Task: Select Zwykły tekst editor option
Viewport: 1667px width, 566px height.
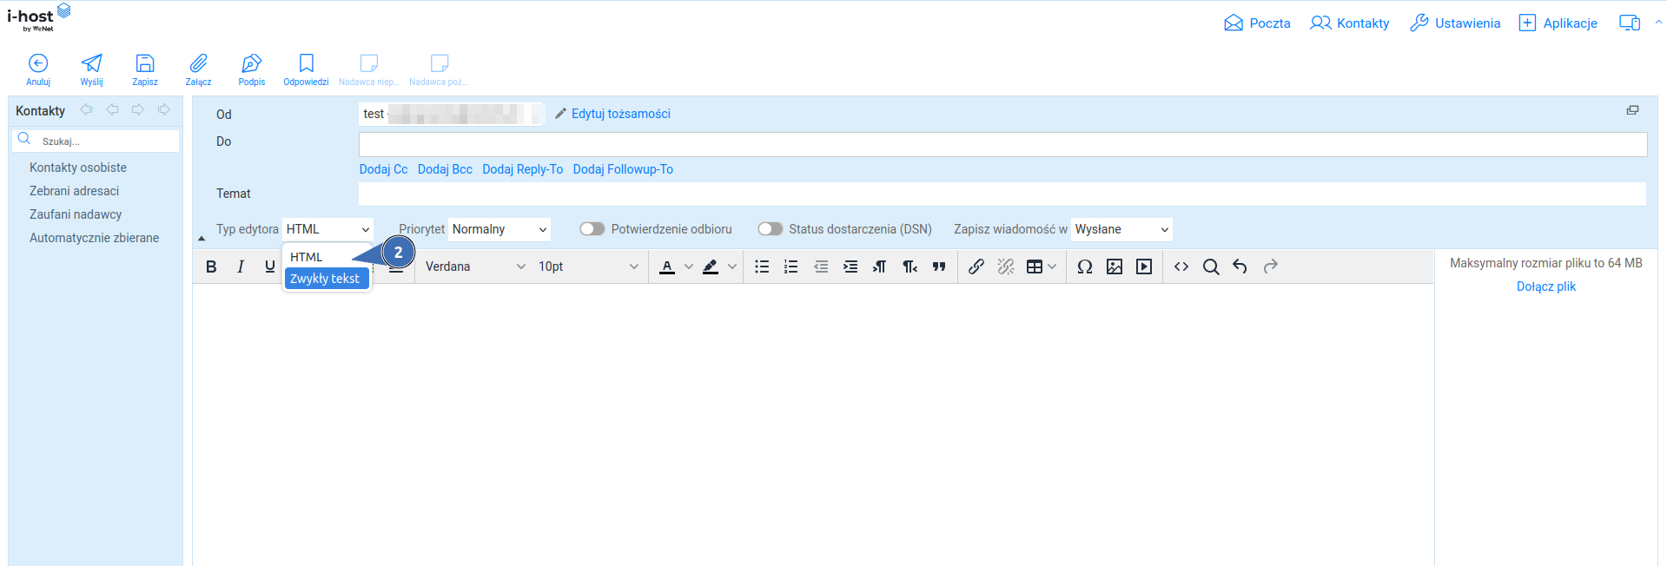Action: [x=325, y=279]
